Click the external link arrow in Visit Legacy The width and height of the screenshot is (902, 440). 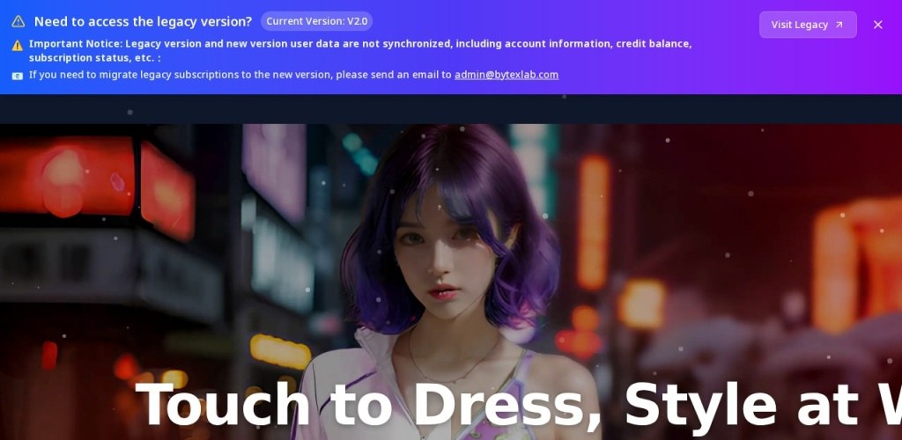pos(839,25)
